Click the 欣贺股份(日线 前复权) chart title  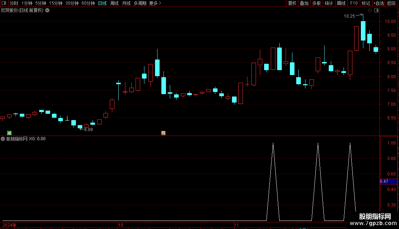pyautogui.click(x=22, y=11)
